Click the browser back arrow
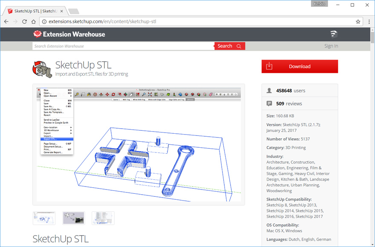 point(6,22)
